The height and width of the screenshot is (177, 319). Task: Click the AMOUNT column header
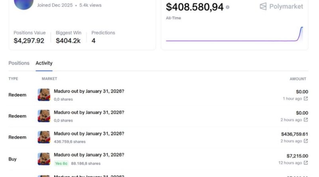point(297,79)
